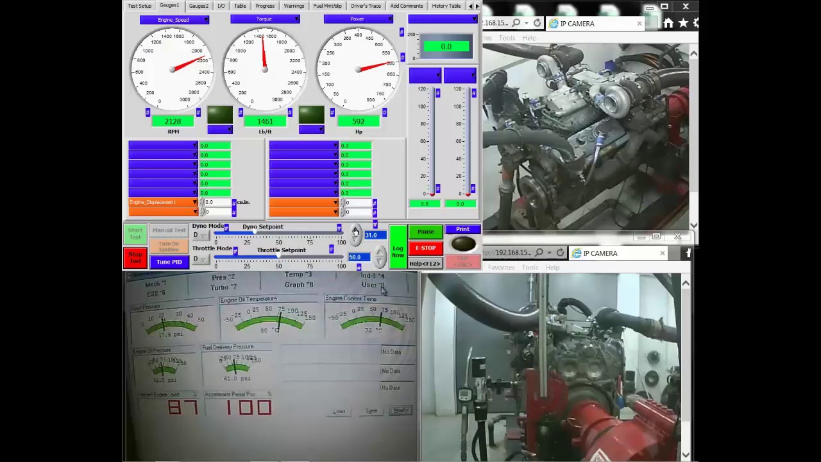Open the Engine_Displacement orange dropdown
The width and height of the screenshot is (821, 462).
coord(163,203)
